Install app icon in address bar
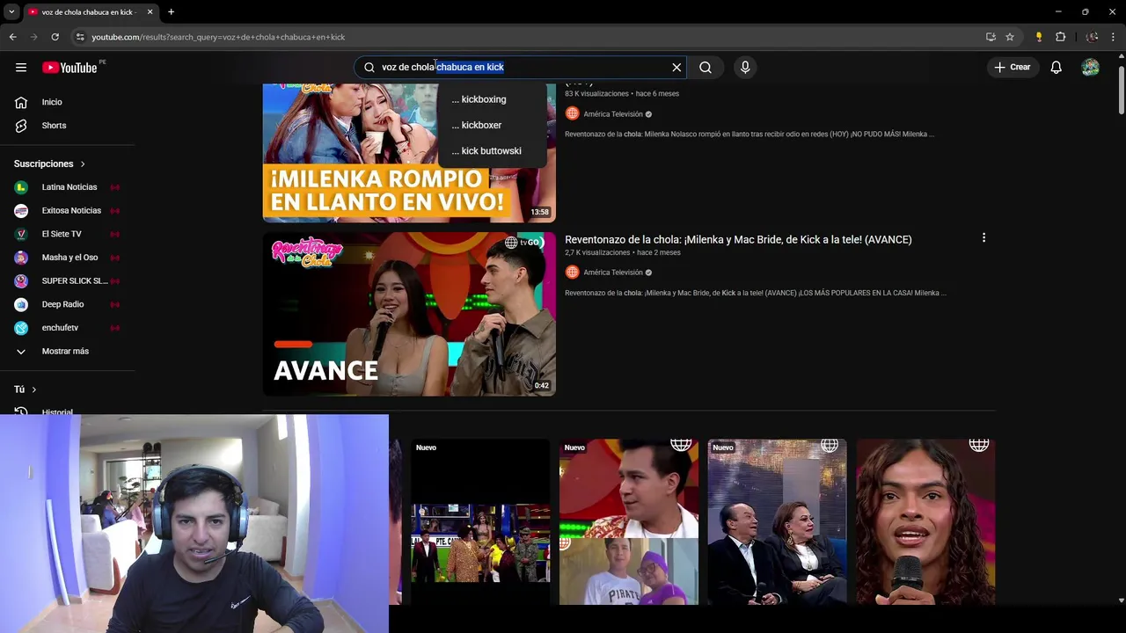The image size is (1126, 633). tap(991, 37)
